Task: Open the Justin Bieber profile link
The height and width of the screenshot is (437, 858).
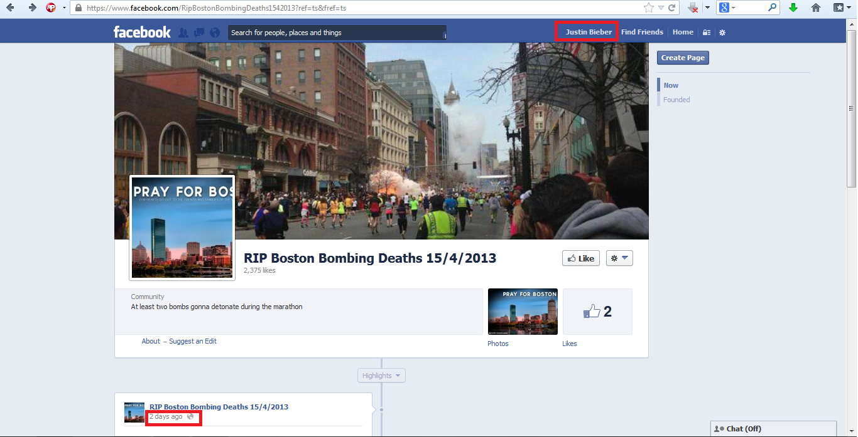Action: (589, 32)
